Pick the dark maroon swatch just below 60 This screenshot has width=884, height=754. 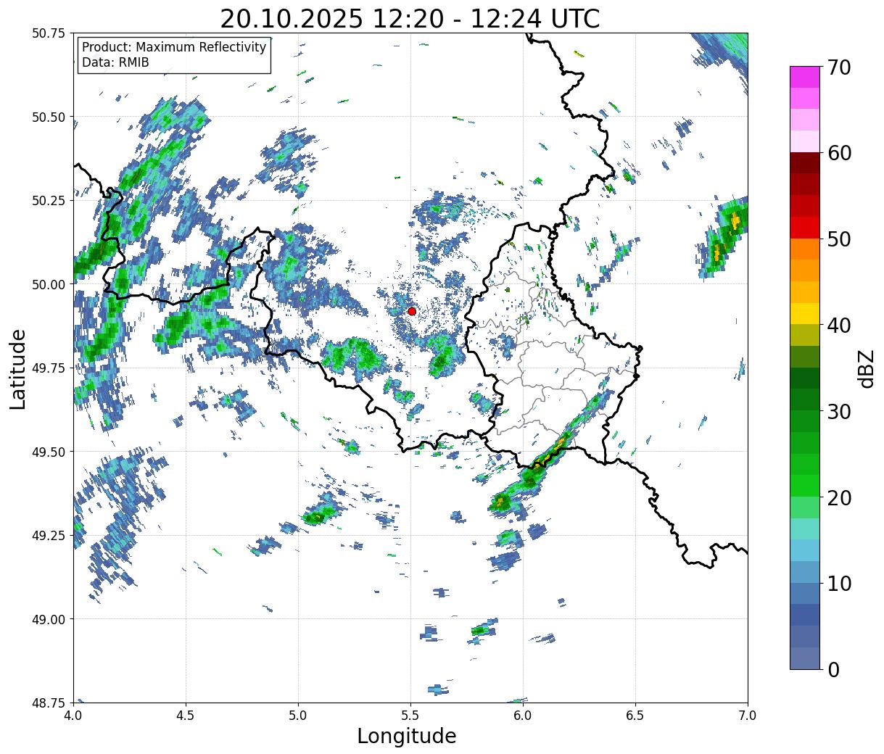(805, 163)
